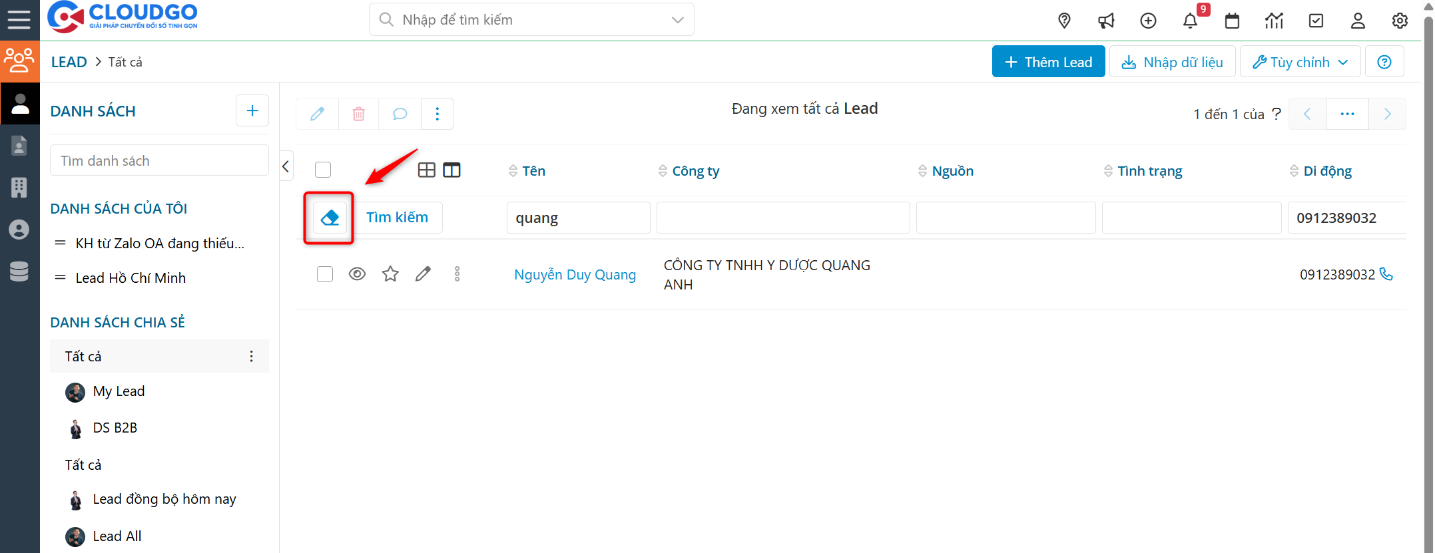Select the My Lead list
The height and width of the screenshot is (553, 1435).
tap(119, 391)
